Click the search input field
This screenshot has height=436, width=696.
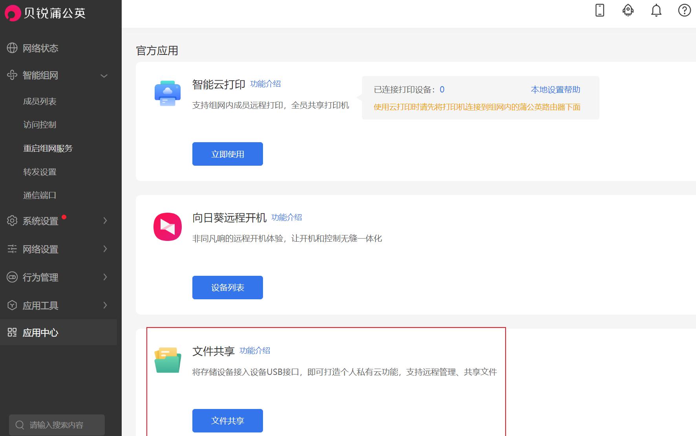57,425
